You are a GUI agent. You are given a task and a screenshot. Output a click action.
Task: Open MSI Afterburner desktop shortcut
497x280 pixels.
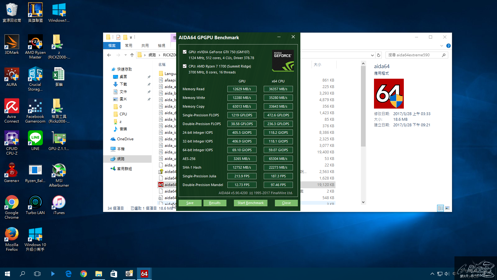click(x=59, y=175)
